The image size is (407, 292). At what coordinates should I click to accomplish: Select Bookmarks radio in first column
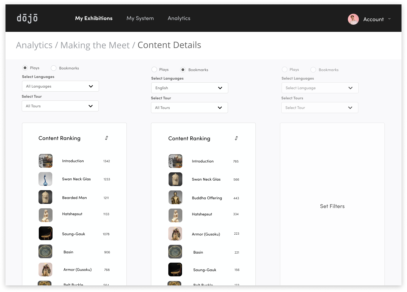(x=54, y=68)
